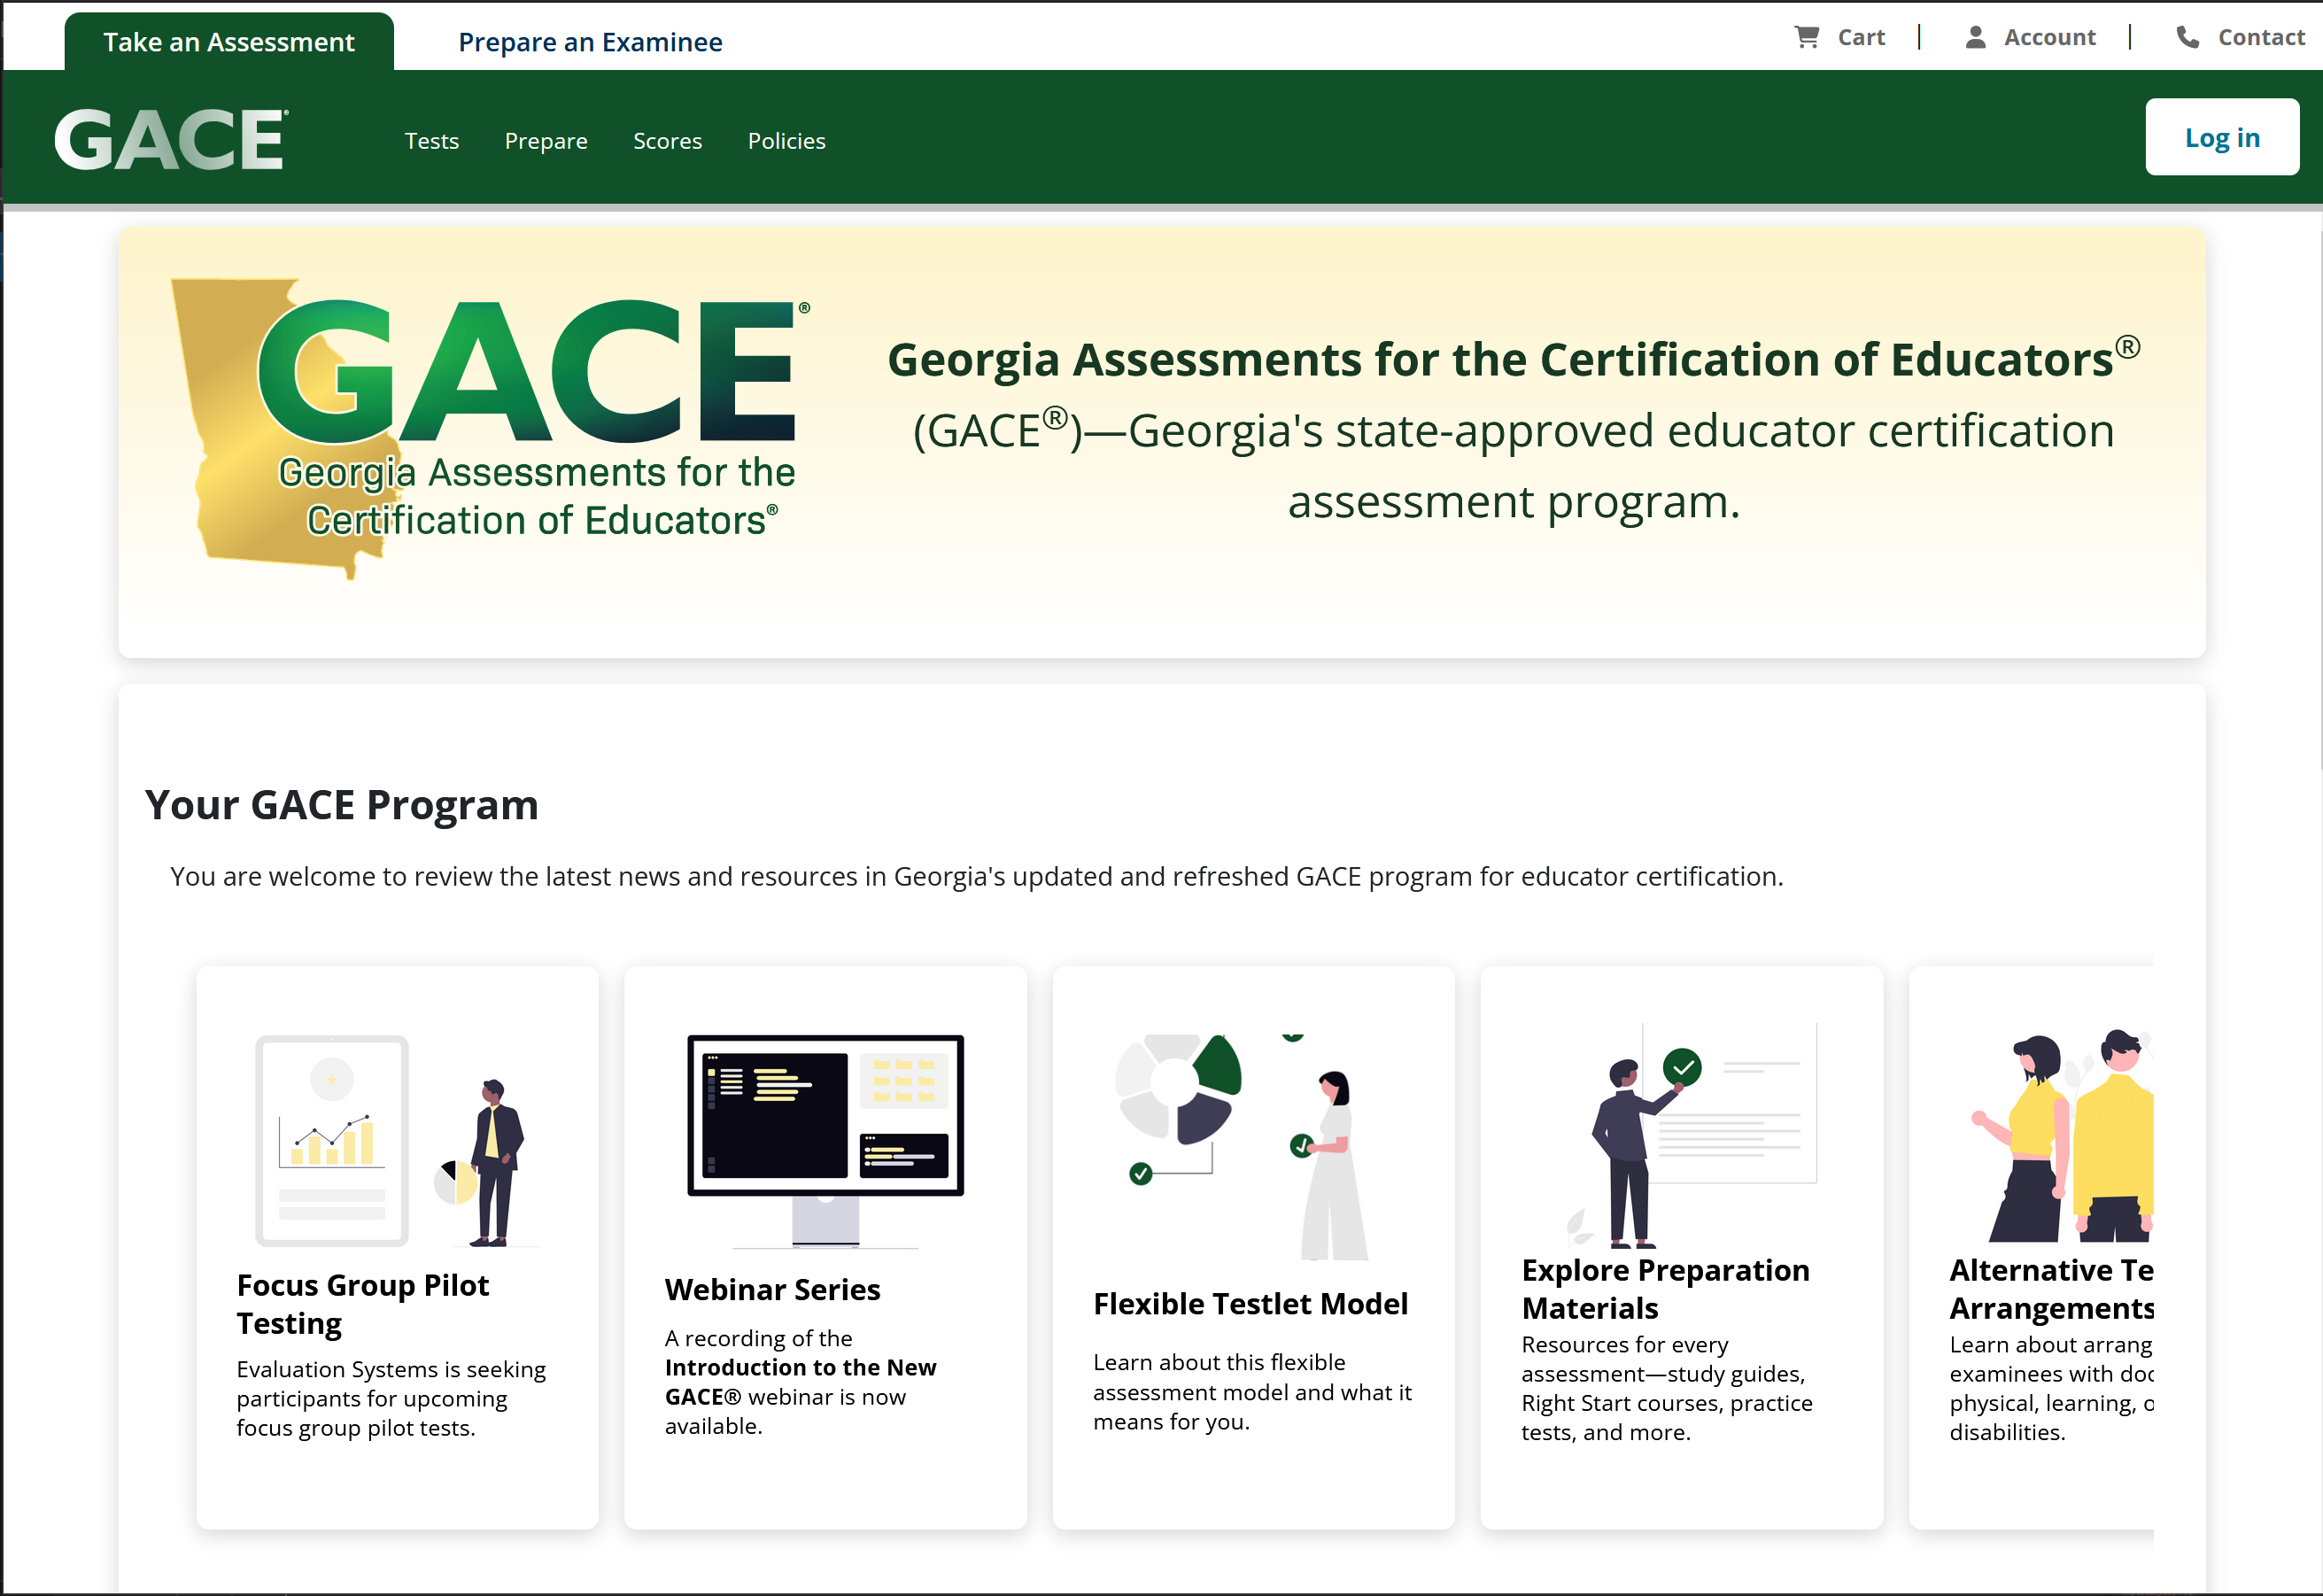Click the Georgia-shaped GACE banner logo
Image resolution: width=2323 pixels, height=1596 pixels.
(490, 428)
